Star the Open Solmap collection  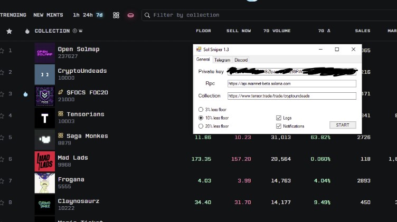(2, 51)
